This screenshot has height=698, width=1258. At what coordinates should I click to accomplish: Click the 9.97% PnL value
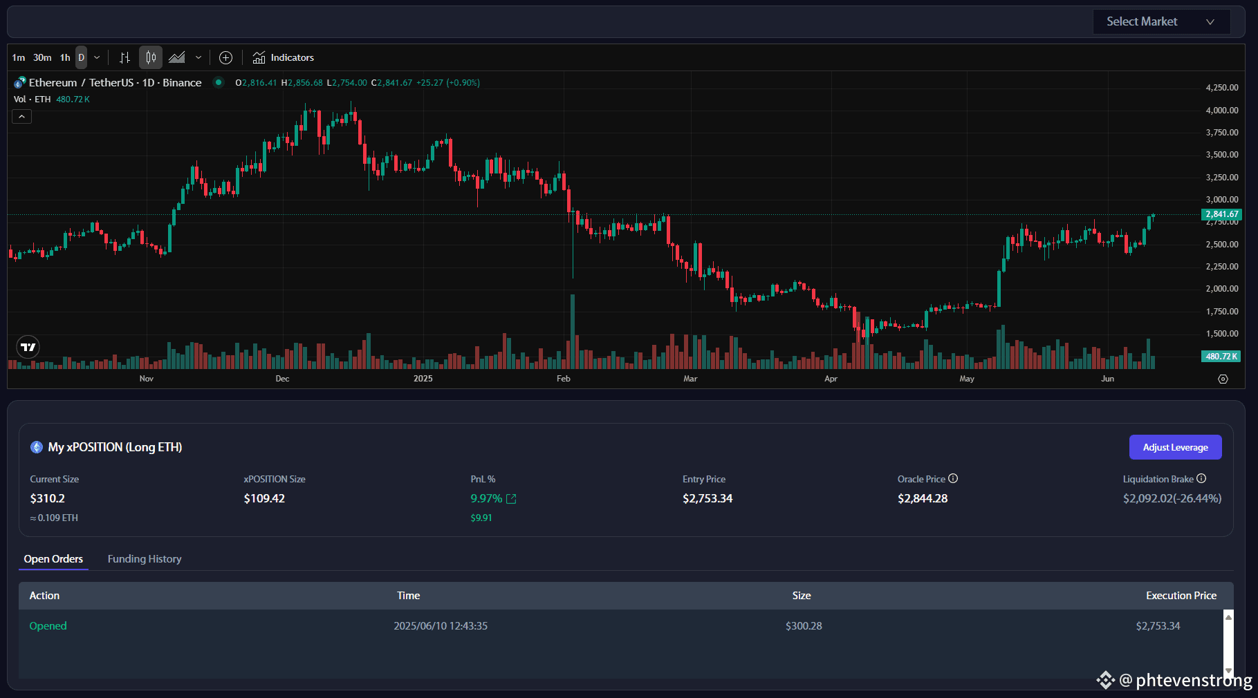486,498
